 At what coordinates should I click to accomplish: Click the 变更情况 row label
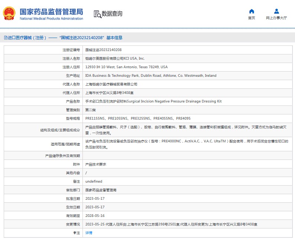[73, 224]
